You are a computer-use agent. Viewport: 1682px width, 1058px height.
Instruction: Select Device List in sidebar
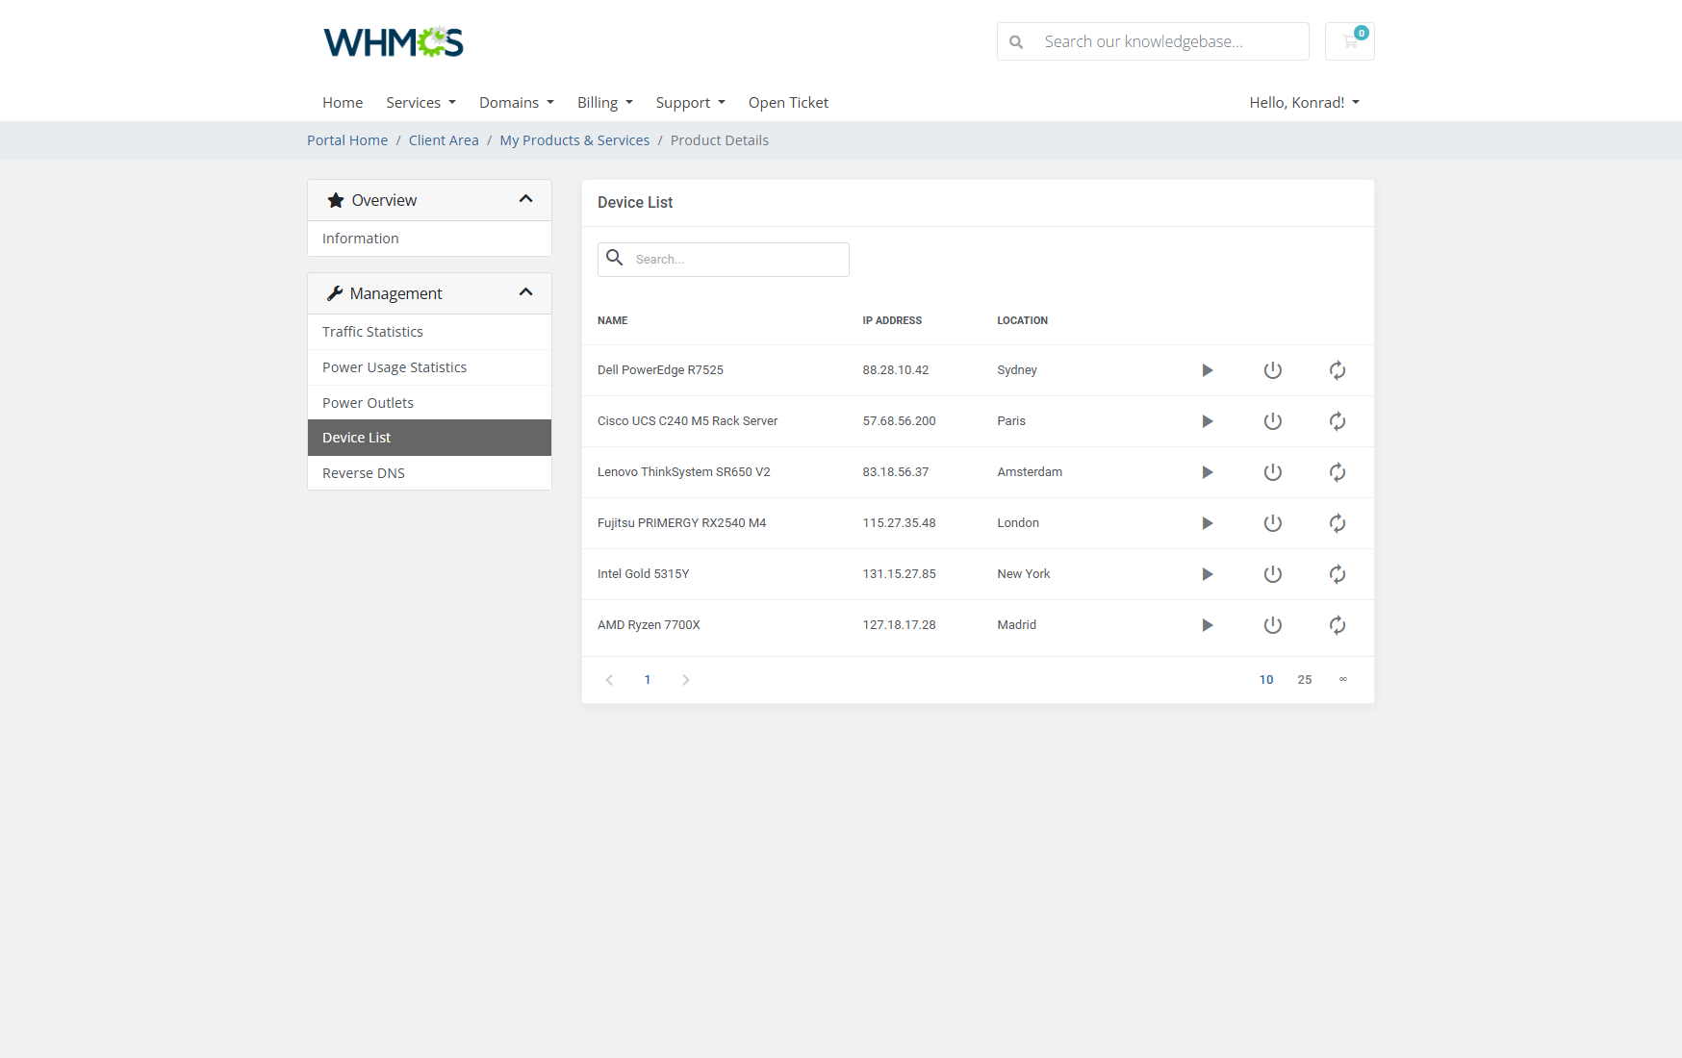point(429,438)
